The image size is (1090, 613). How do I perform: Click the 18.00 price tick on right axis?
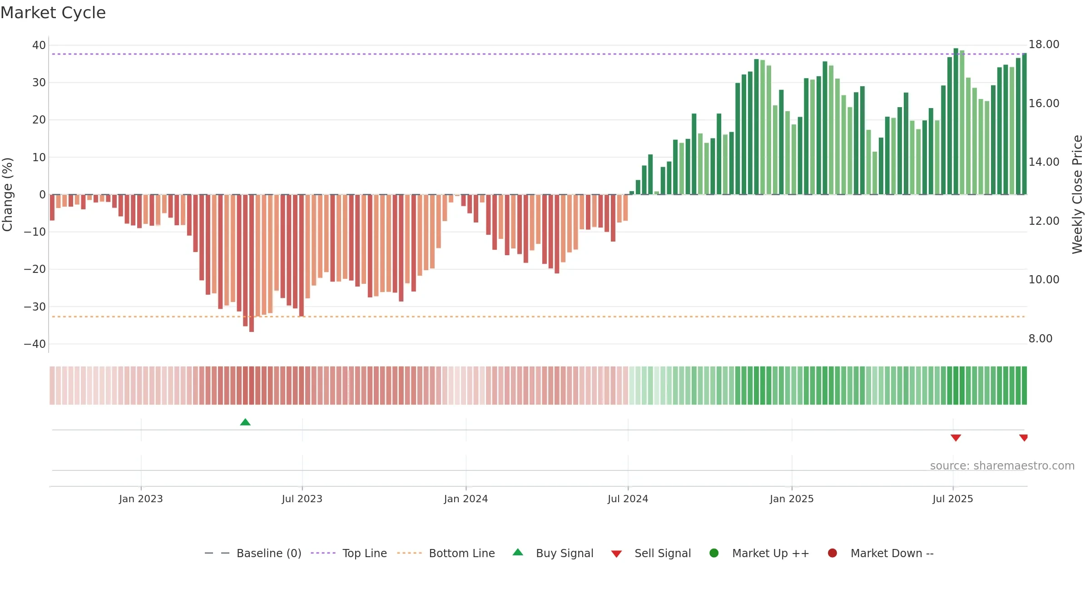click(1044, 44)
